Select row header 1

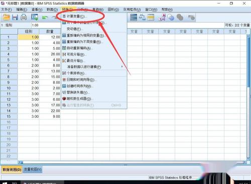[9, 37]
